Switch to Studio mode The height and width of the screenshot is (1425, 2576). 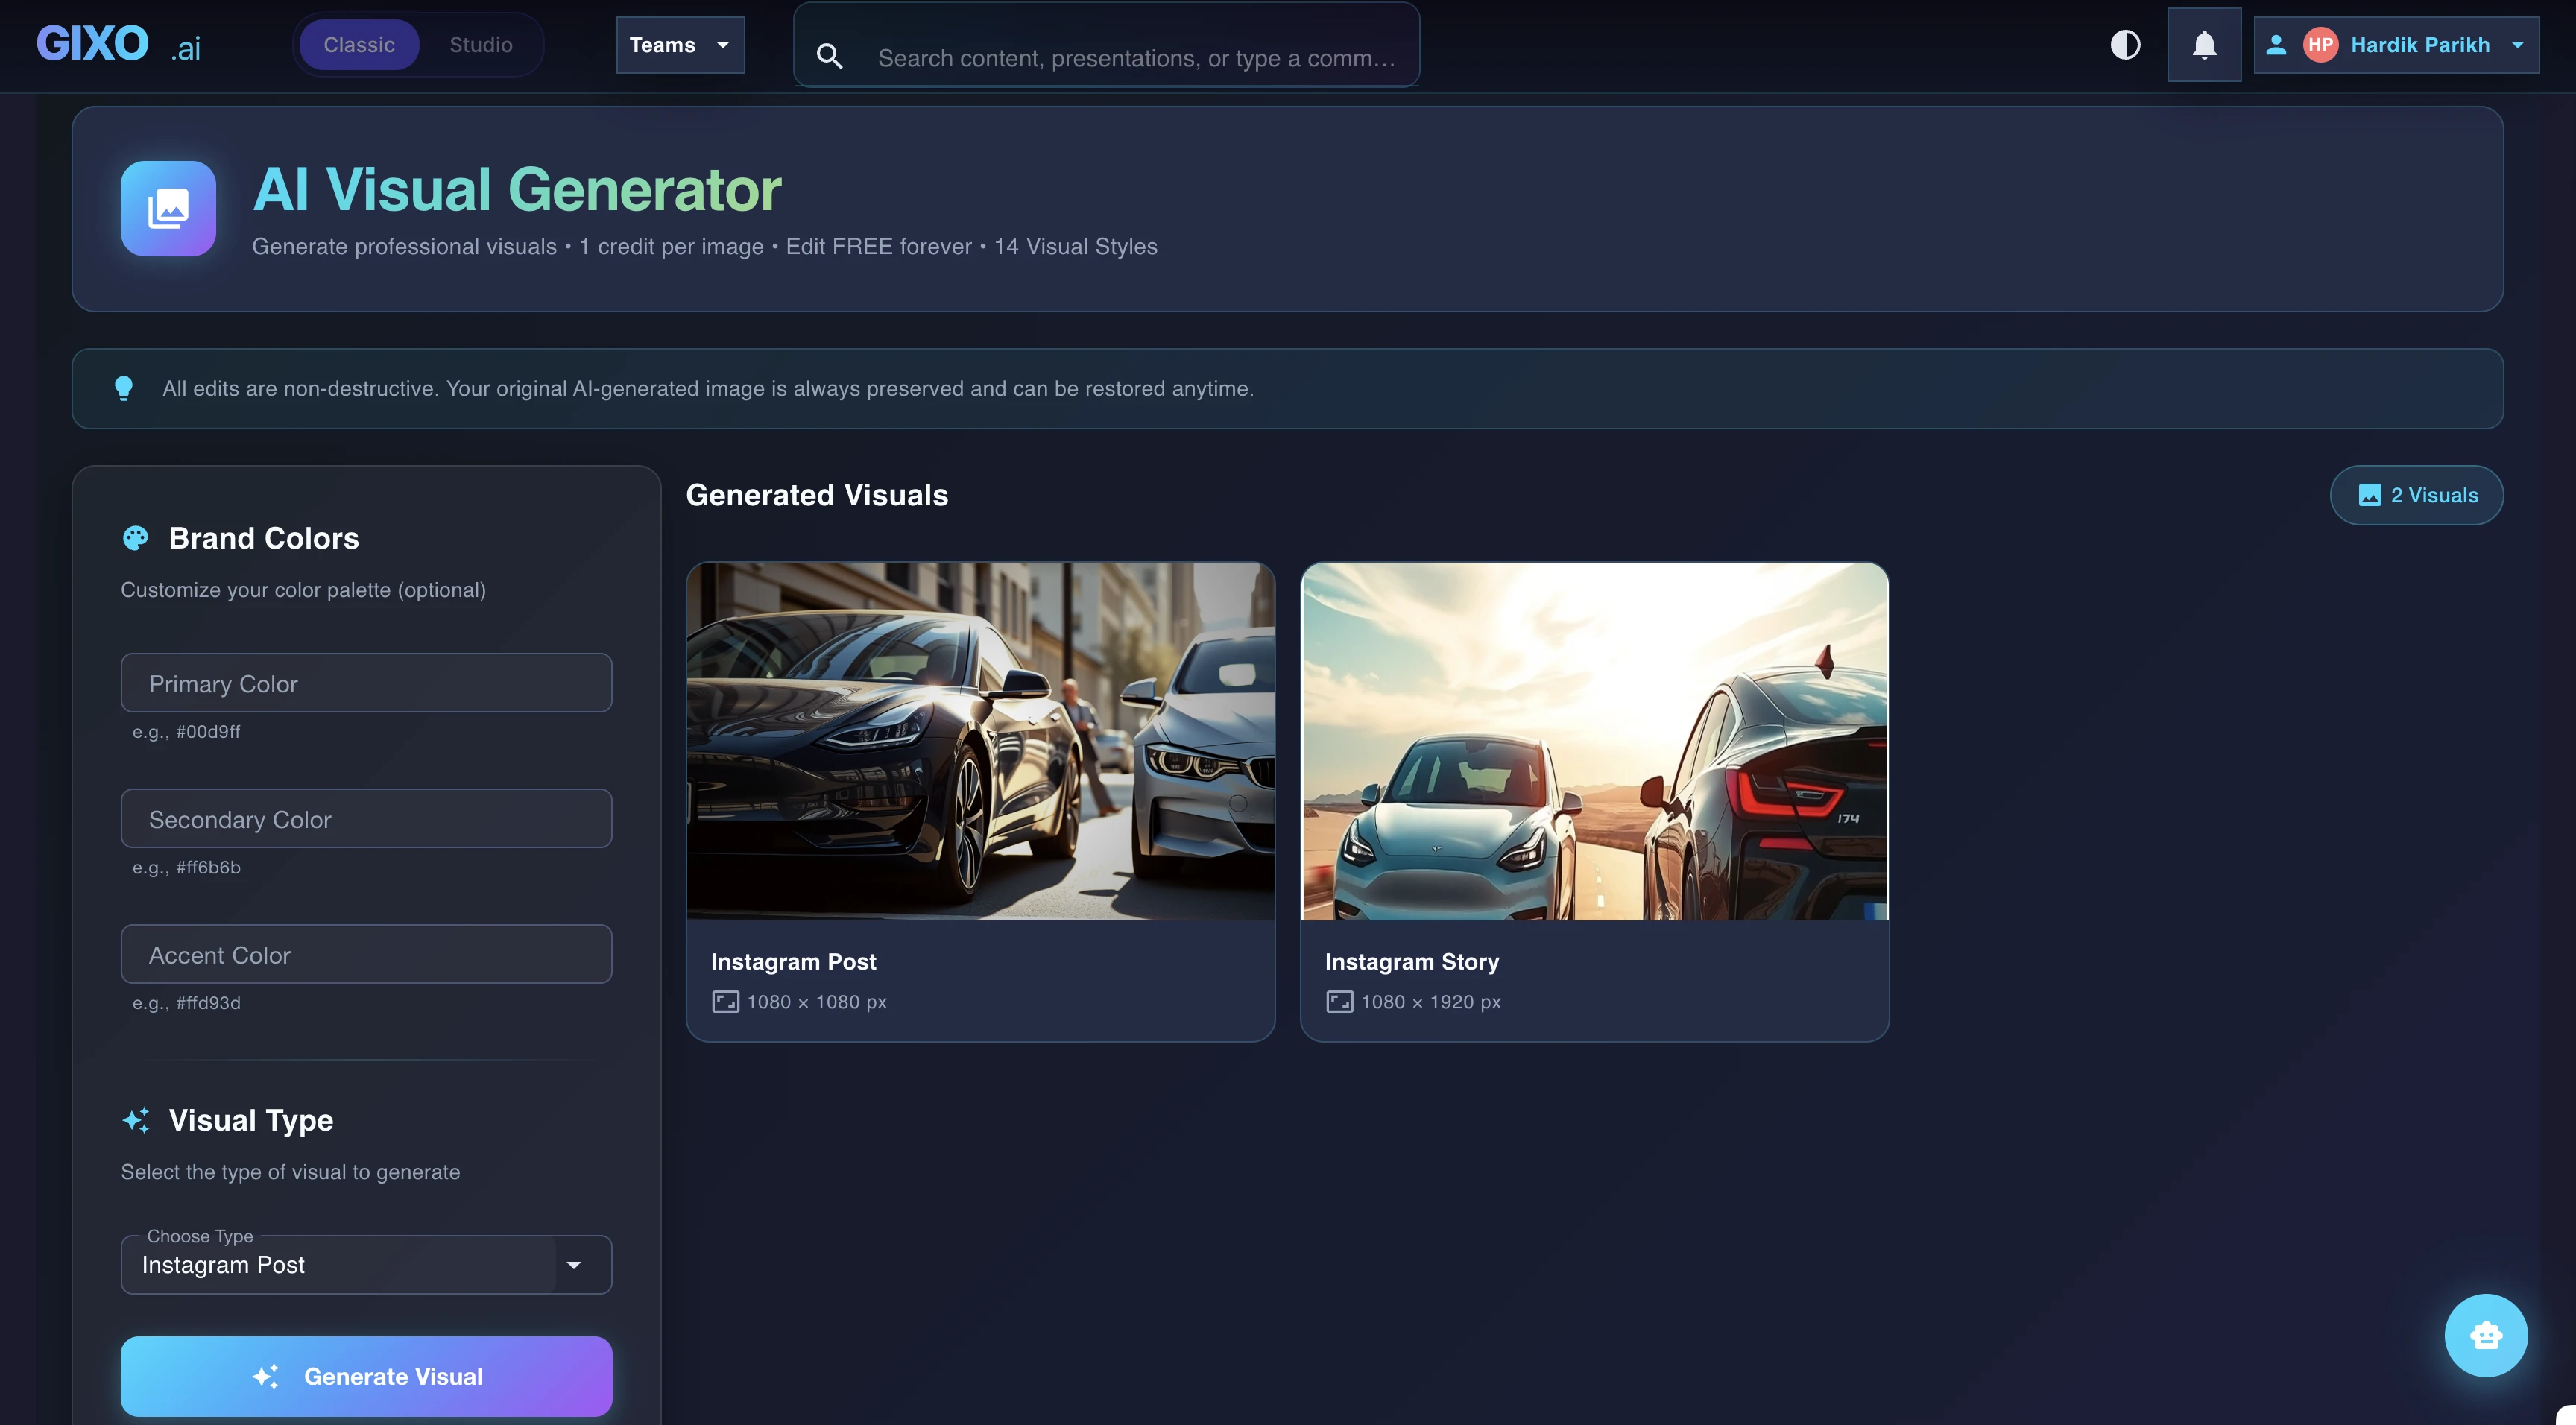(x=480, y=44)
